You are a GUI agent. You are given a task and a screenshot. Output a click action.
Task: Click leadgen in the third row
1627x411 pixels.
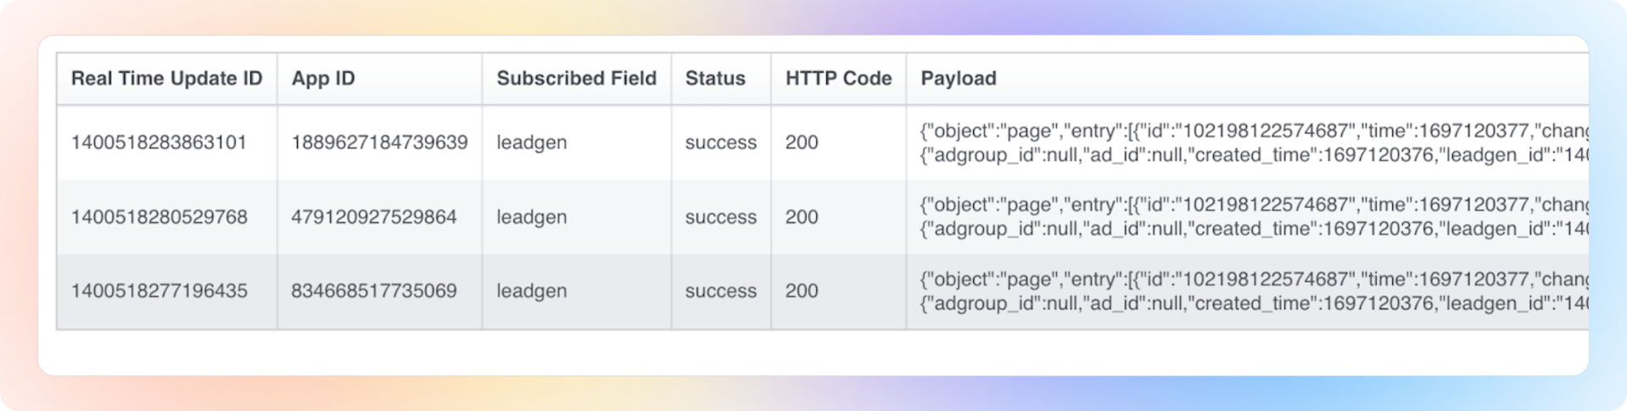531,291
